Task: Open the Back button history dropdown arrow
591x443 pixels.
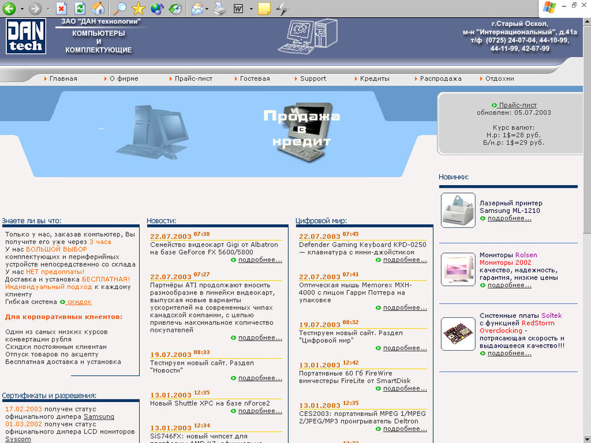Action: (x=22, y=8)
